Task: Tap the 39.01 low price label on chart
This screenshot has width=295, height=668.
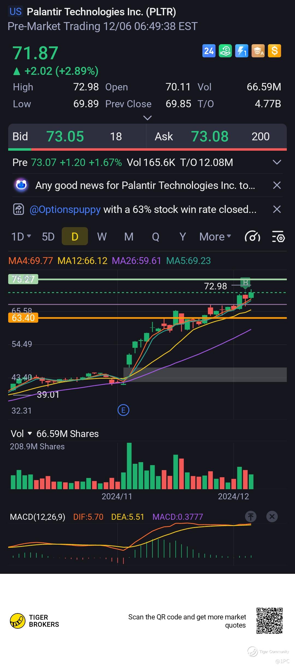Action: coord(48,395)
